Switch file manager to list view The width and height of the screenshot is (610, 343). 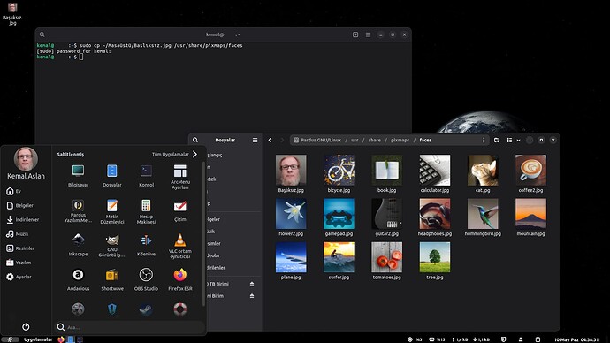509,140
